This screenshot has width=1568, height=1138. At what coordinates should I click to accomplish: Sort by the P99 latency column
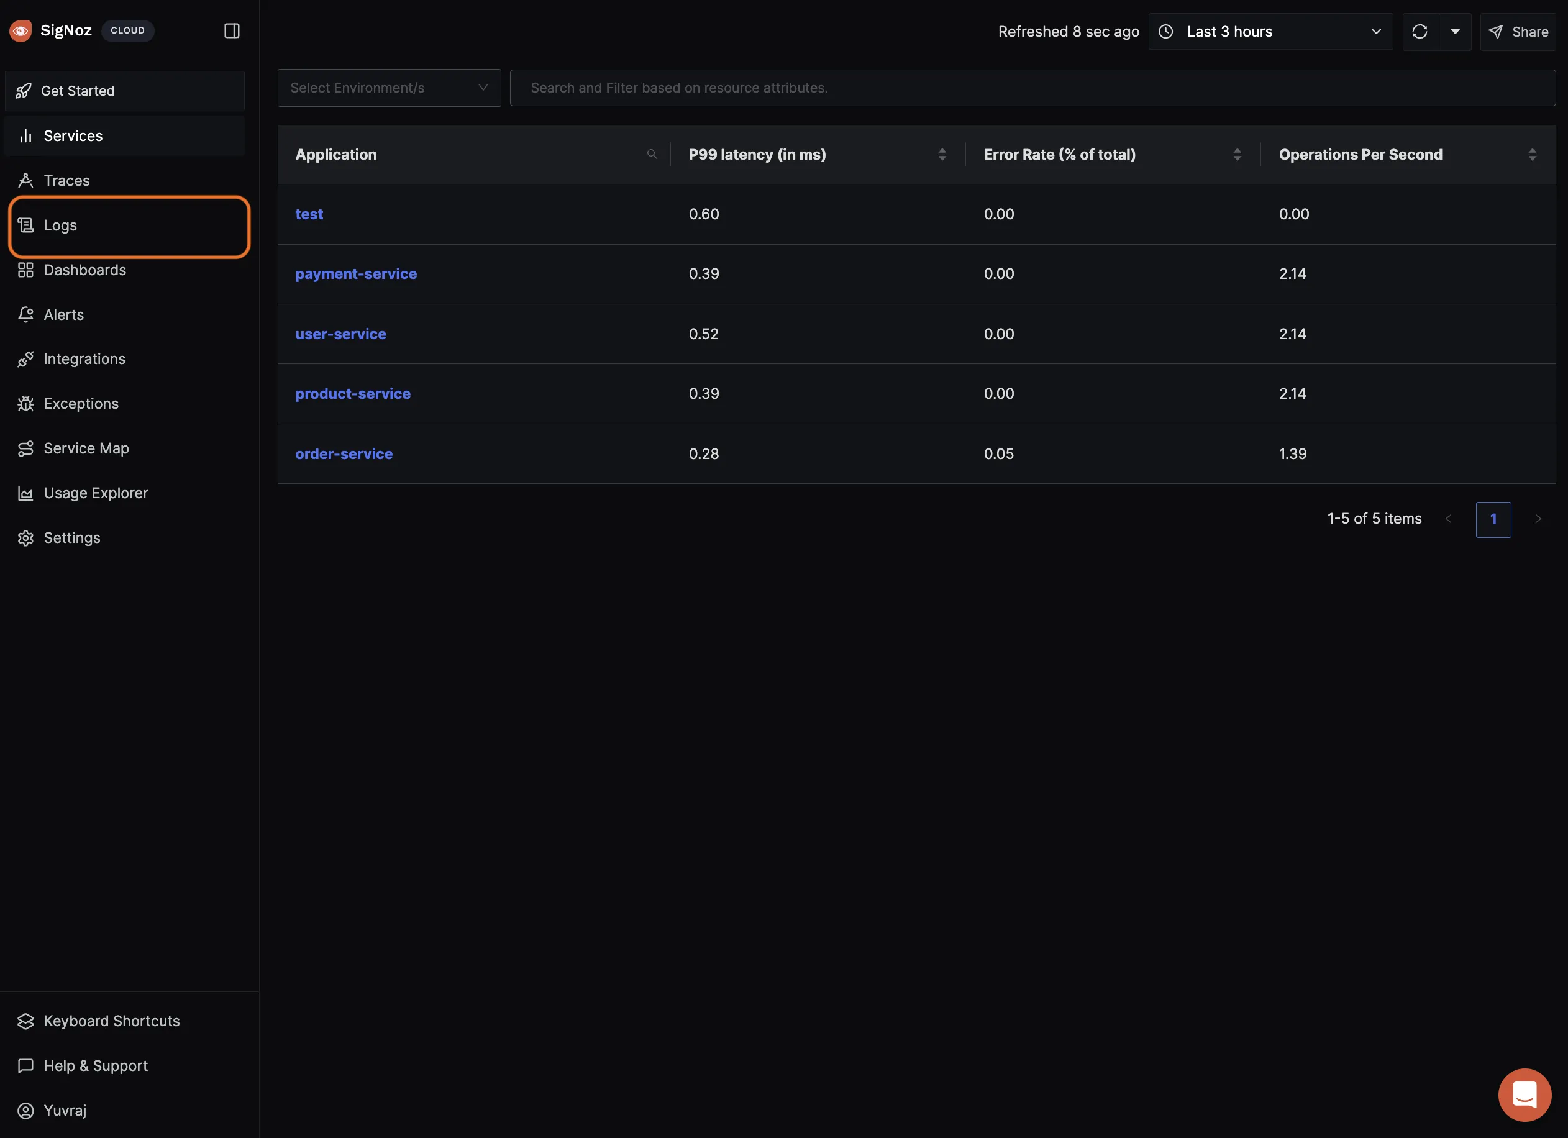[942, 155]
